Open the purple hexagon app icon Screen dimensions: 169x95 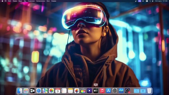click(89, 91)
